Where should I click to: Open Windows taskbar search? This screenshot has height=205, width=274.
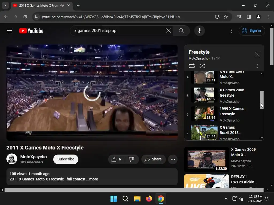tap(125, 199)
